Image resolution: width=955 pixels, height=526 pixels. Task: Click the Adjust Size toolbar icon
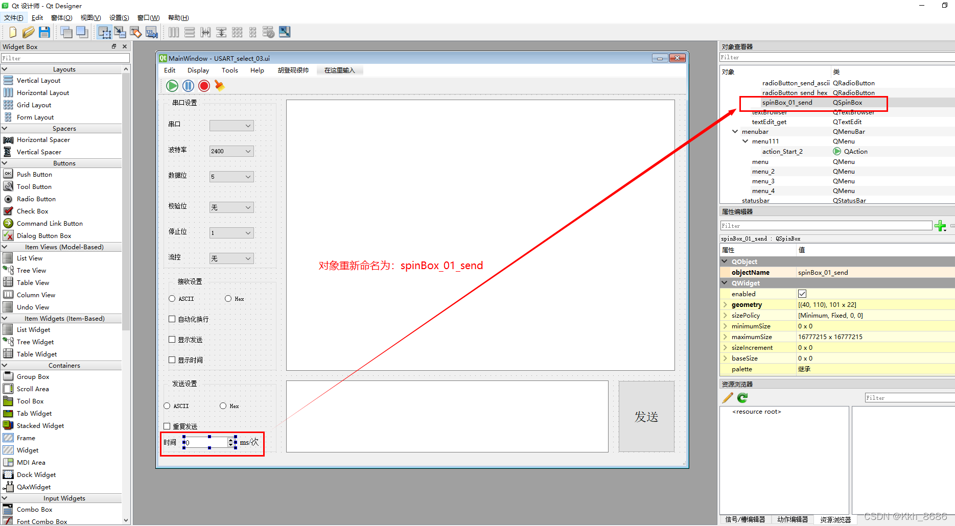pos(285,32)
